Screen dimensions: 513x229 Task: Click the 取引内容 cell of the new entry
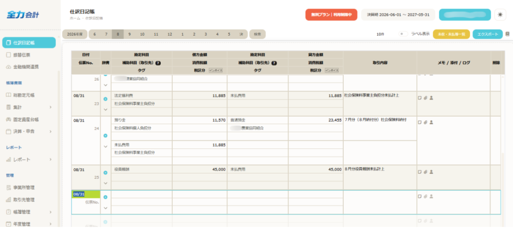(x=380, y=202)
